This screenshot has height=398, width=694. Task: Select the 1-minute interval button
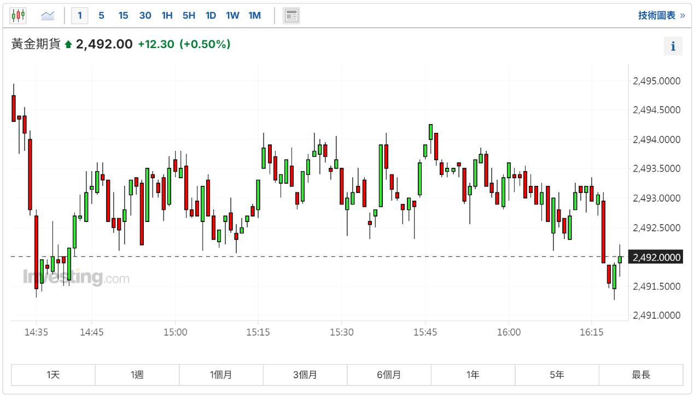point(80,15)
